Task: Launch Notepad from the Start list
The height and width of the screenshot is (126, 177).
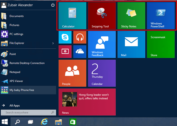Action: (28, 72)
